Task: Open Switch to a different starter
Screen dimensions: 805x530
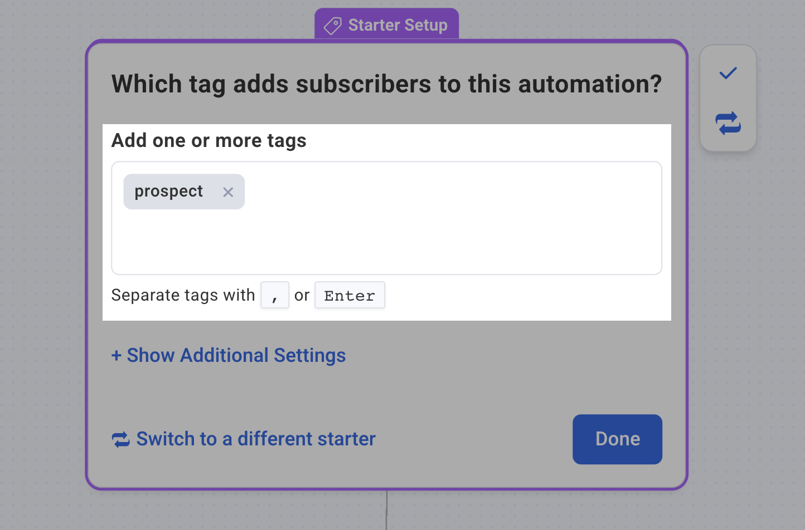Action: tap(256, 439)
